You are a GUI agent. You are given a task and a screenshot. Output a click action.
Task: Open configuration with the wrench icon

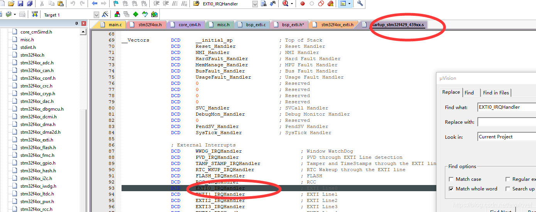click(360, 3)
